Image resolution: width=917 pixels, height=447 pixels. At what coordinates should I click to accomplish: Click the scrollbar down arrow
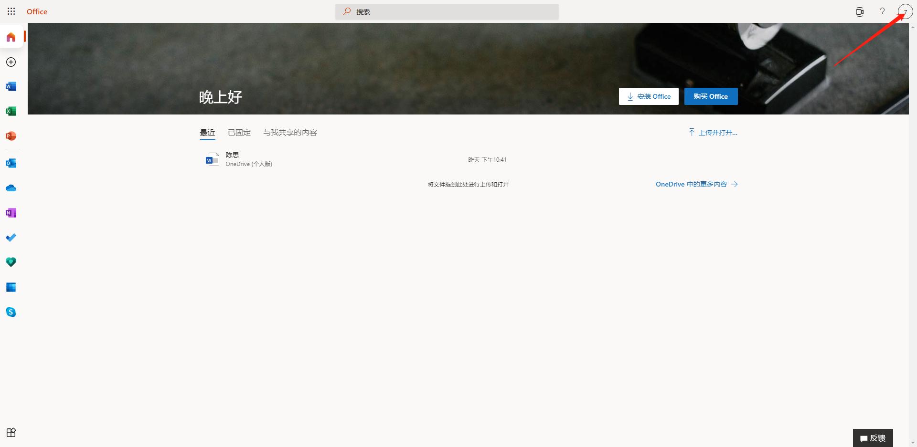pos(913,443)
